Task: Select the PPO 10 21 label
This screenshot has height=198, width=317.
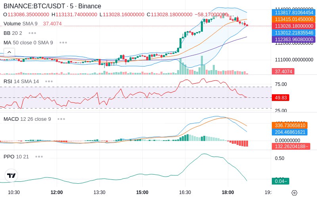Action: click(x=16, y=156)
